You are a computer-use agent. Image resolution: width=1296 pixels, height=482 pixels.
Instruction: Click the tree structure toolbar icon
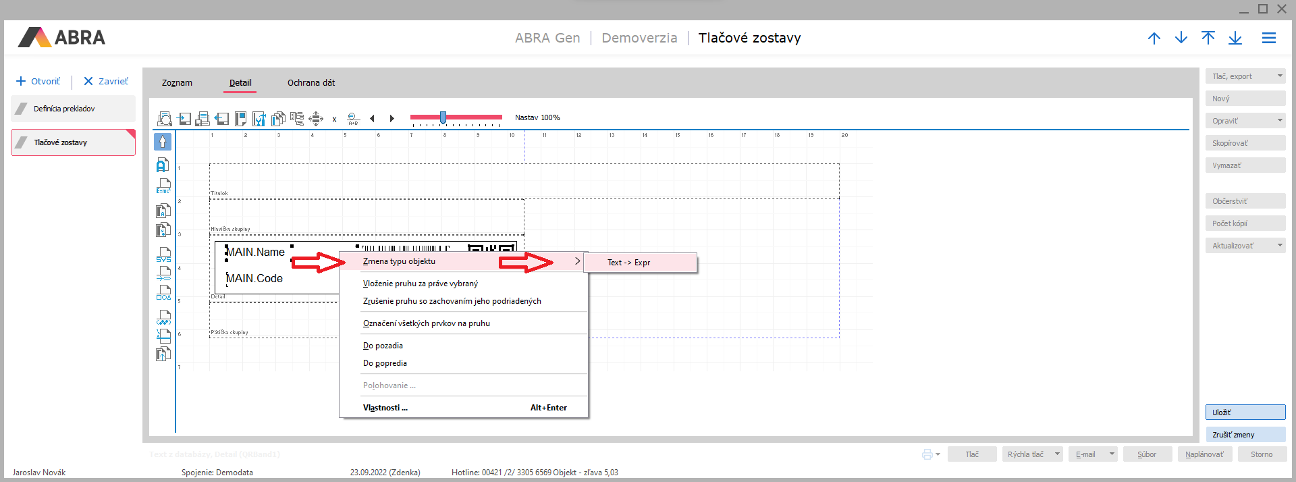(x=297, y=119)
